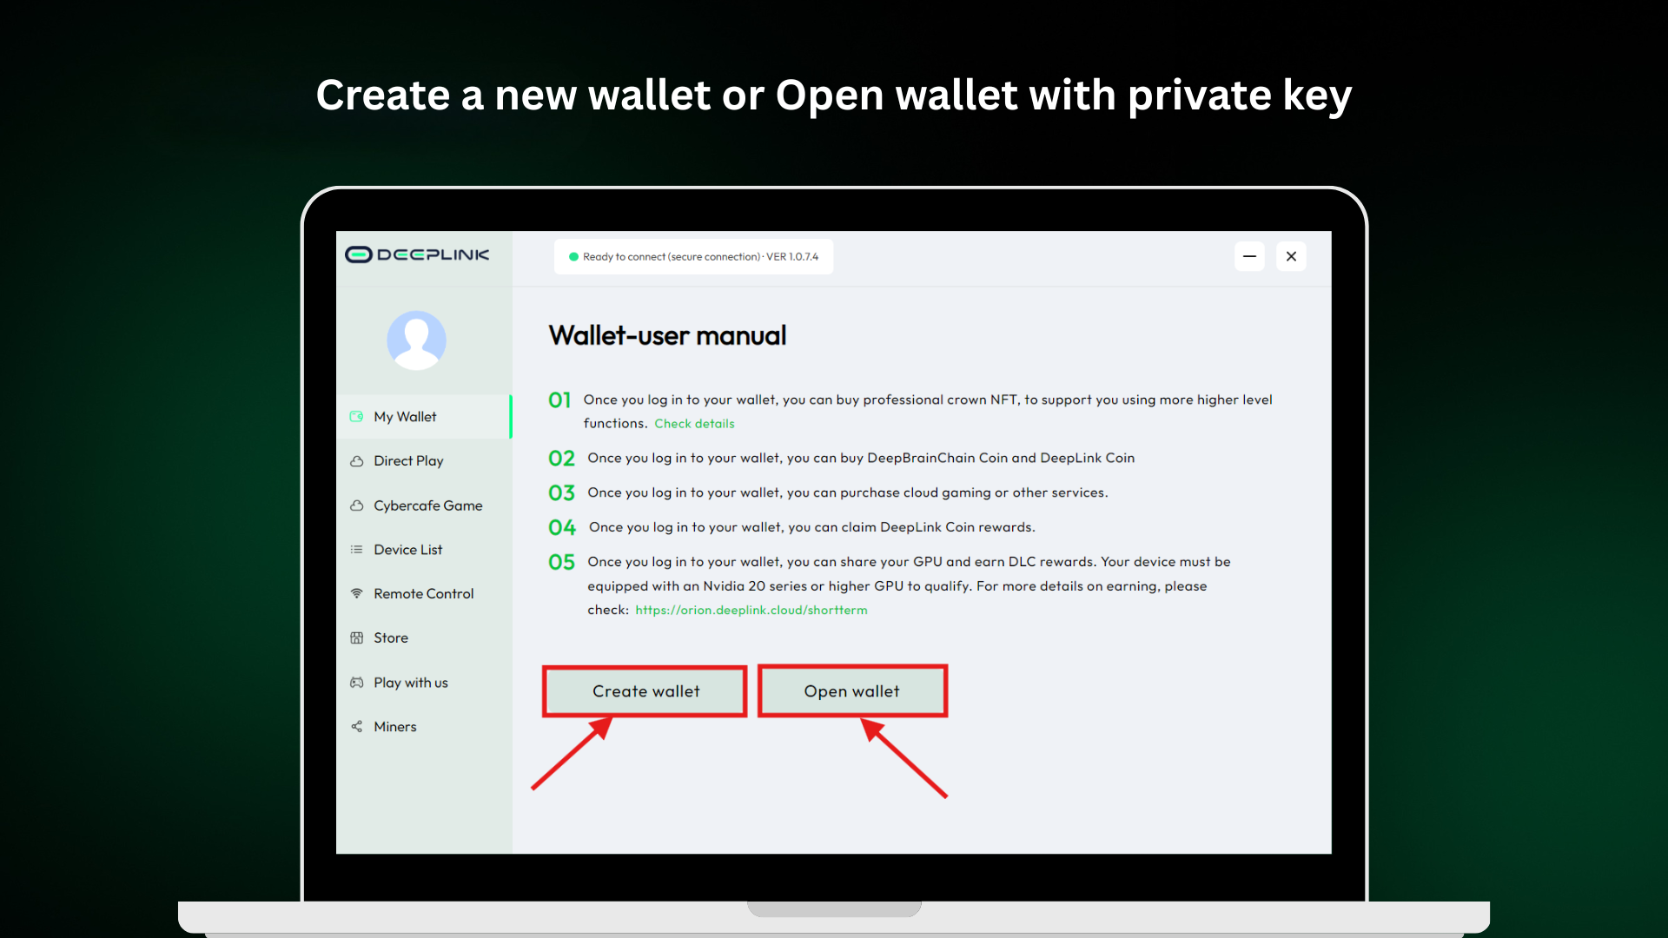1668x938 pixels.
Task: Click step number 03
Action: (x=561, y=493)
